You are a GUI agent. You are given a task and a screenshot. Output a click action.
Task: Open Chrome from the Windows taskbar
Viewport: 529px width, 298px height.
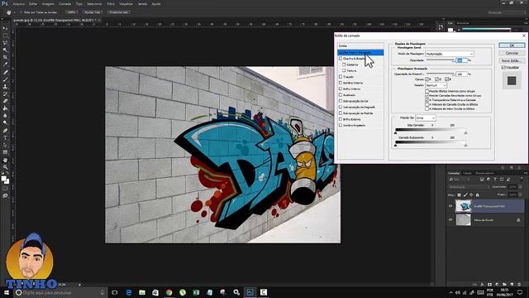pos(169,292)
